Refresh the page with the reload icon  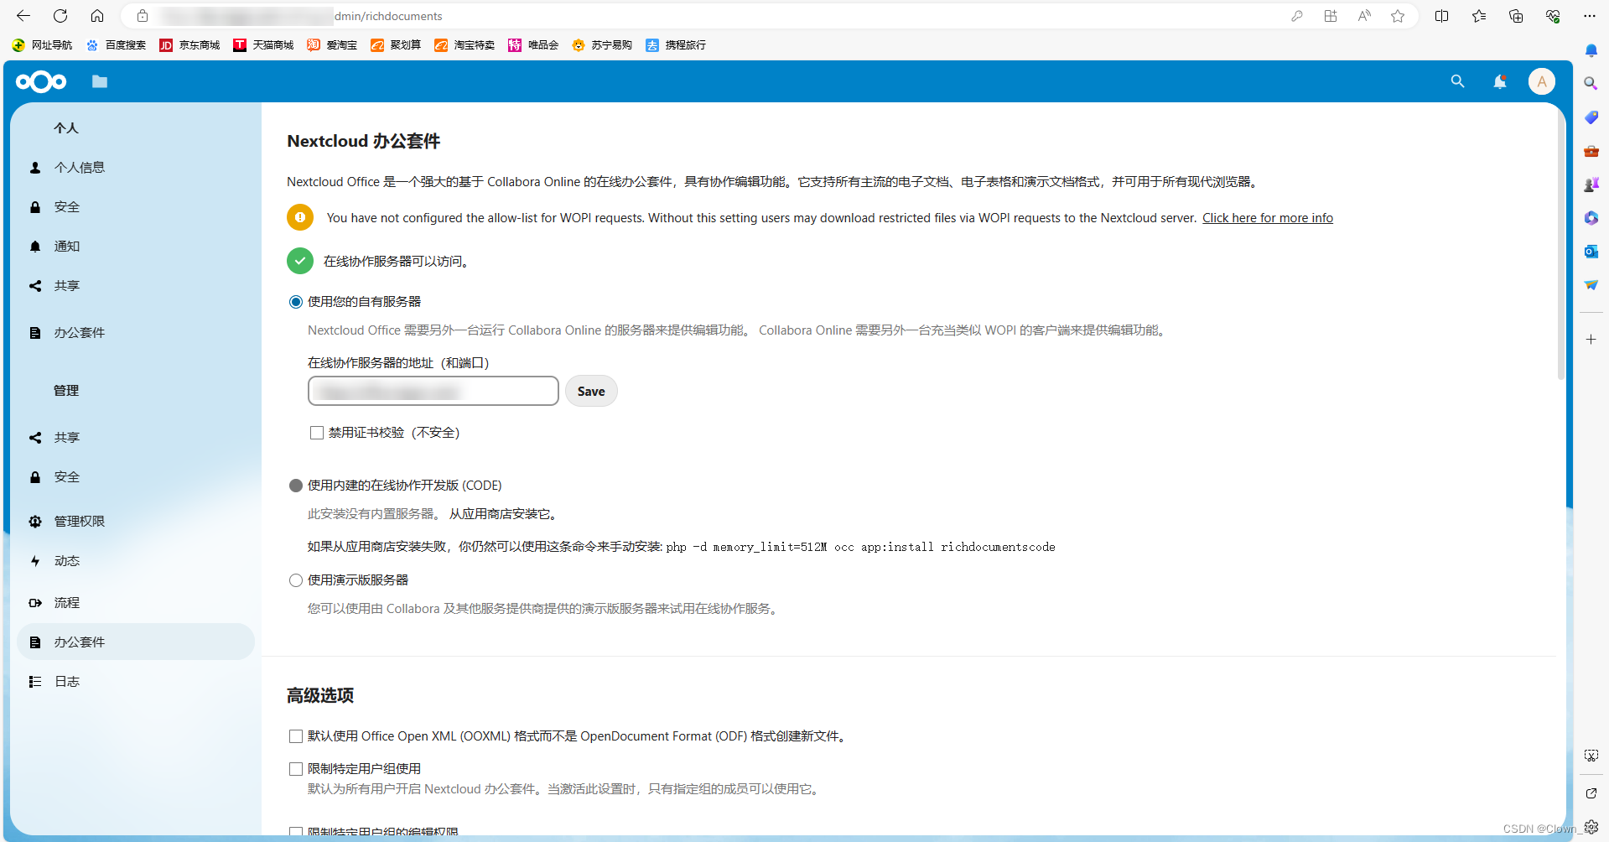point(59,16)
